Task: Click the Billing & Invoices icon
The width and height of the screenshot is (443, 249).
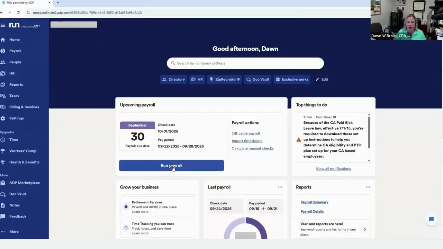Action: (3, 107)
